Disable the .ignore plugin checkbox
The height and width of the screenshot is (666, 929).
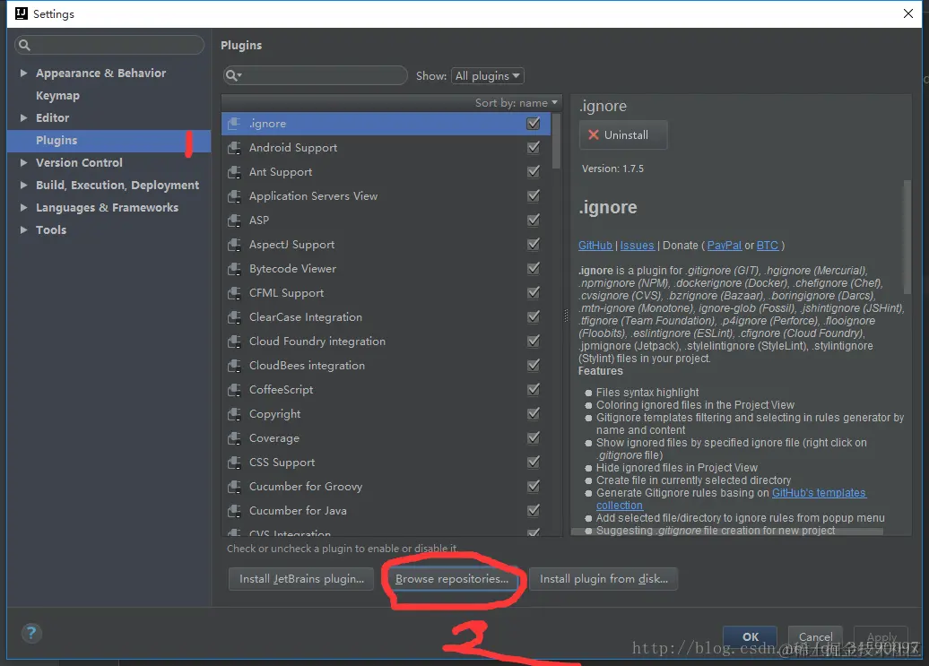coord(534,123)
